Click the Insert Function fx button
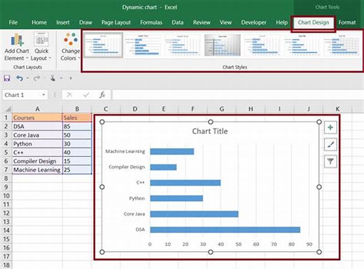Viewport: 364px width, 269px height. coord(102,95)
